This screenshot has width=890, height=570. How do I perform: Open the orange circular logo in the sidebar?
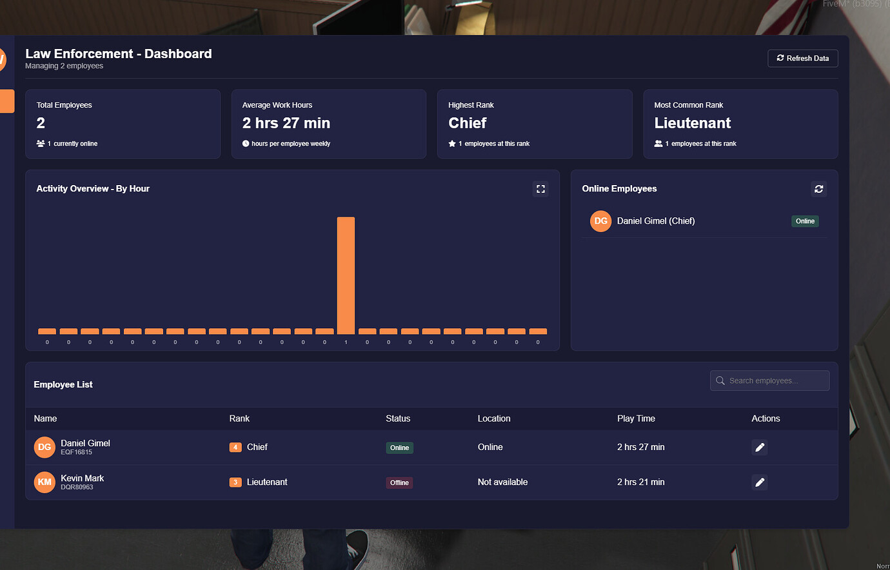pyautogui.click(x=2, y=59)
